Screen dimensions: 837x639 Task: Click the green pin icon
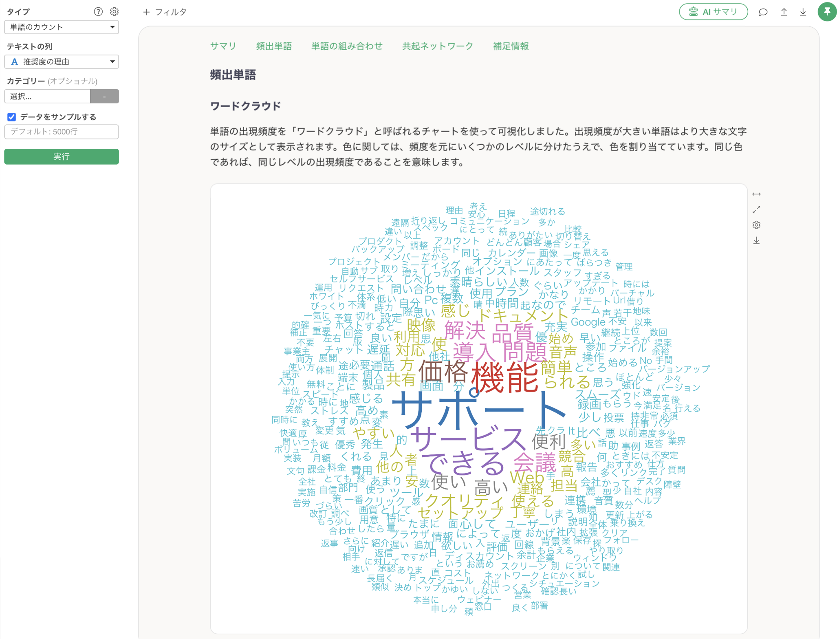click(x=827, y=12)
